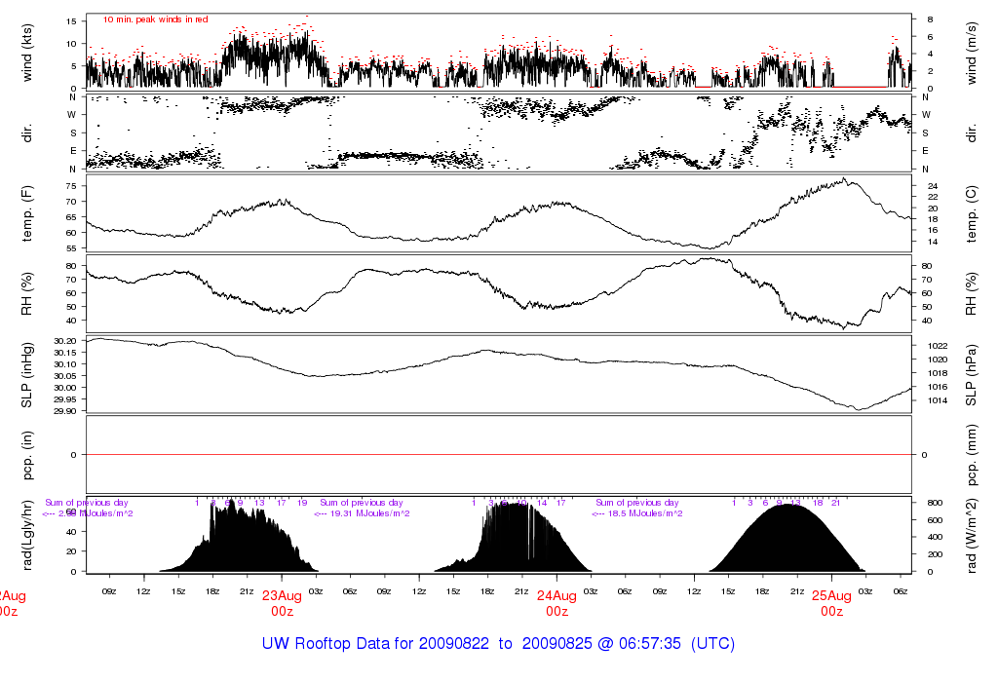Viewport: 998px width, 682px height.
Task: Click the '55' tick on temp (F) axis
Action: tap(71, 248)
